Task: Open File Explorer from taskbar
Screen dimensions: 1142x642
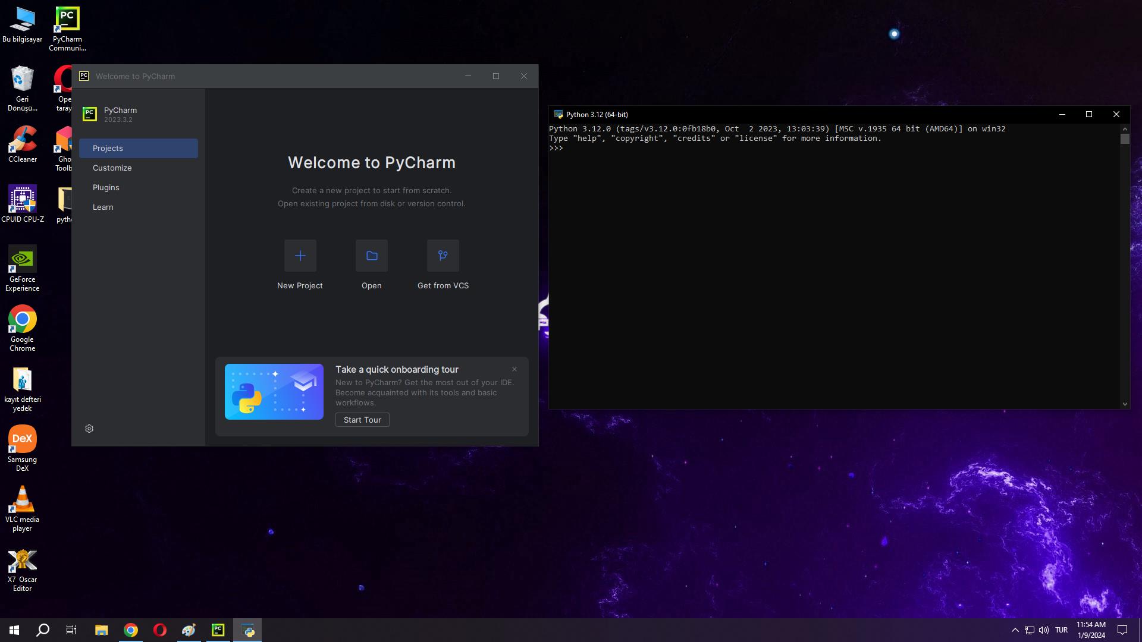Action: point(102,630)
